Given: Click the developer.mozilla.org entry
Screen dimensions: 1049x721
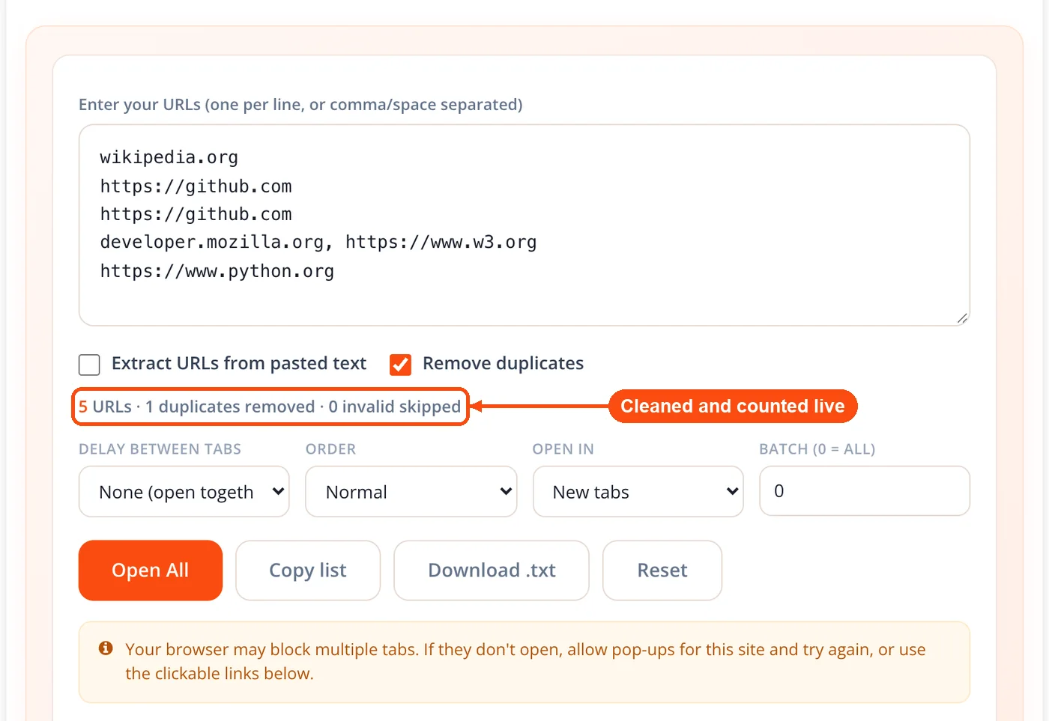Looking at the screenshot, I should [x=212, y=243].
